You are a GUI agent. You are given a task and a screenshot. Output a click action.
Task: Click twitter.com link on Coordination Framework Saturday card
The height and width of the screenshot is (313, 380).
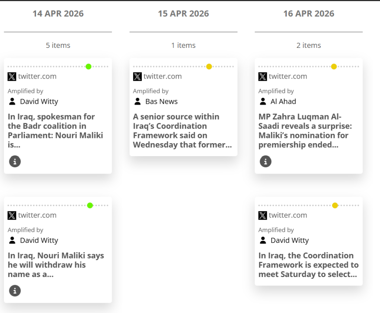(288, 215)
